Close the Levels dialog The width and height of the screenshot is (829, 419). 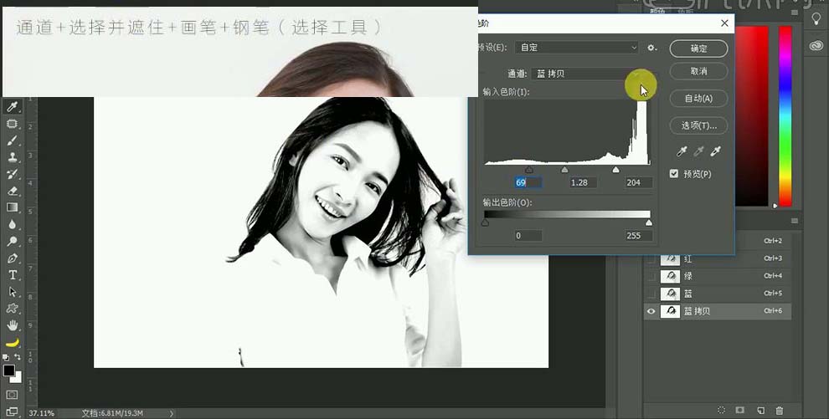(x=724, y=23)
